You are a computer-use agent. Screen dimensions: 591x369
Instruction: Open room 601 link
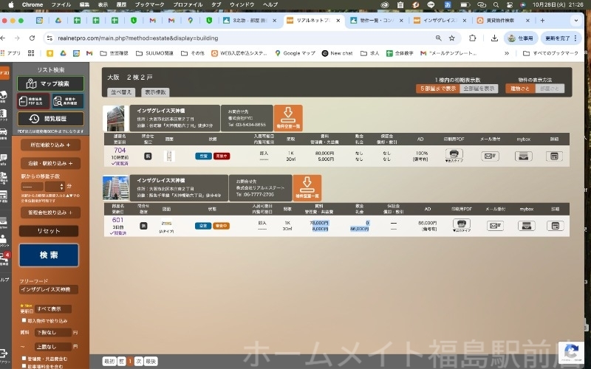coord(117,220)
